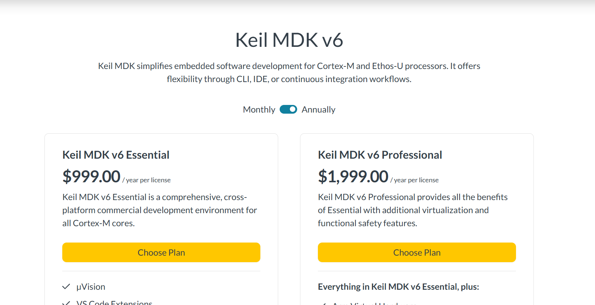The height and width of the screenshot is (305, 595).
Task: Click the $1,999.00 price
Action: tap(353, 177)
